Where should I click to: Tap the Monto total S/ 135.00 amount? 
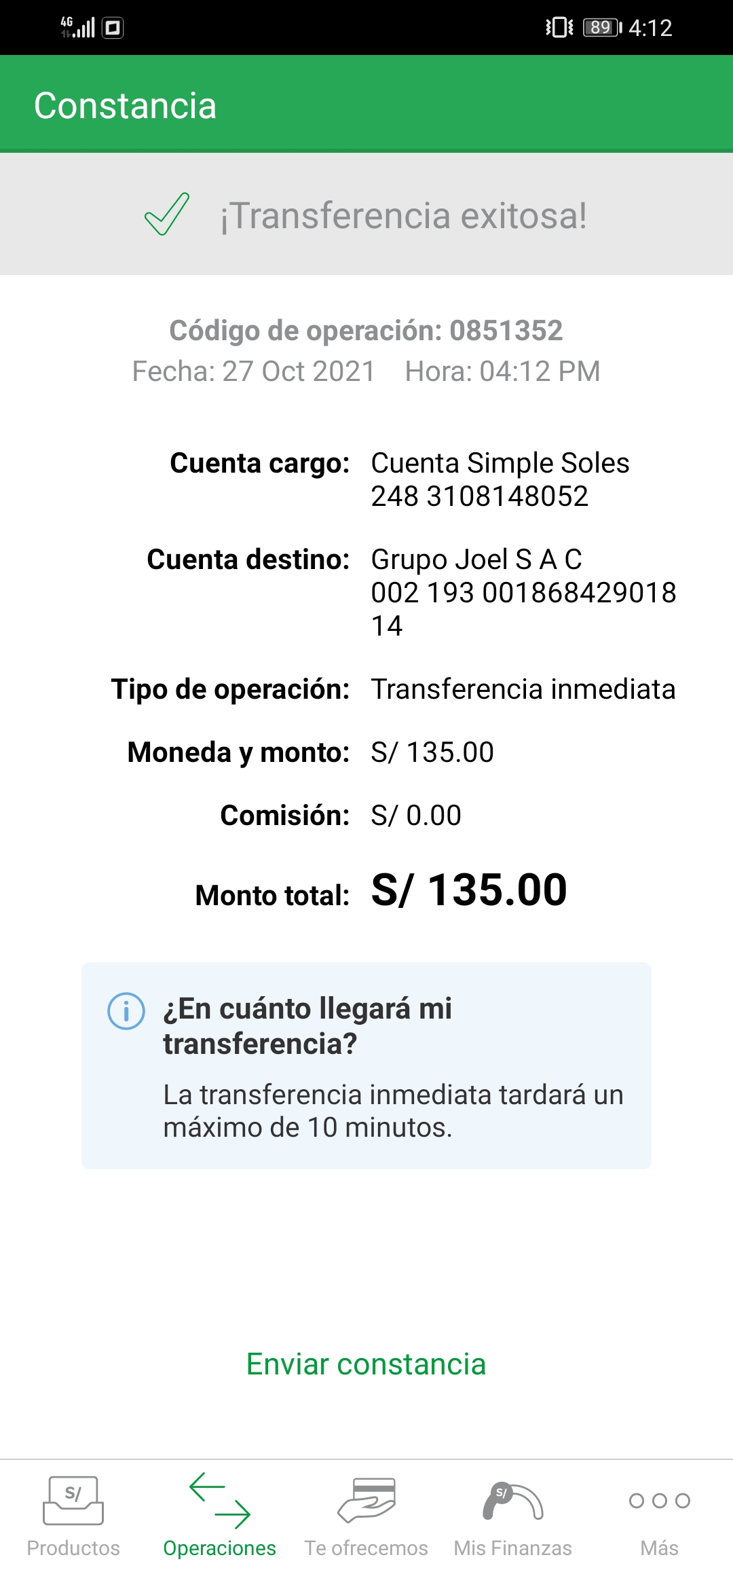tap(469, 890)
